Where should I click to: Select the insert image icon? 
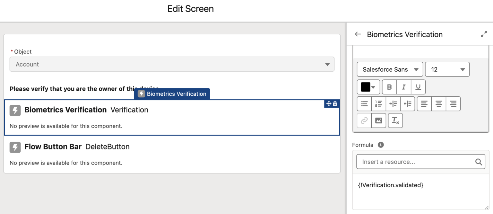coord(378,120)
